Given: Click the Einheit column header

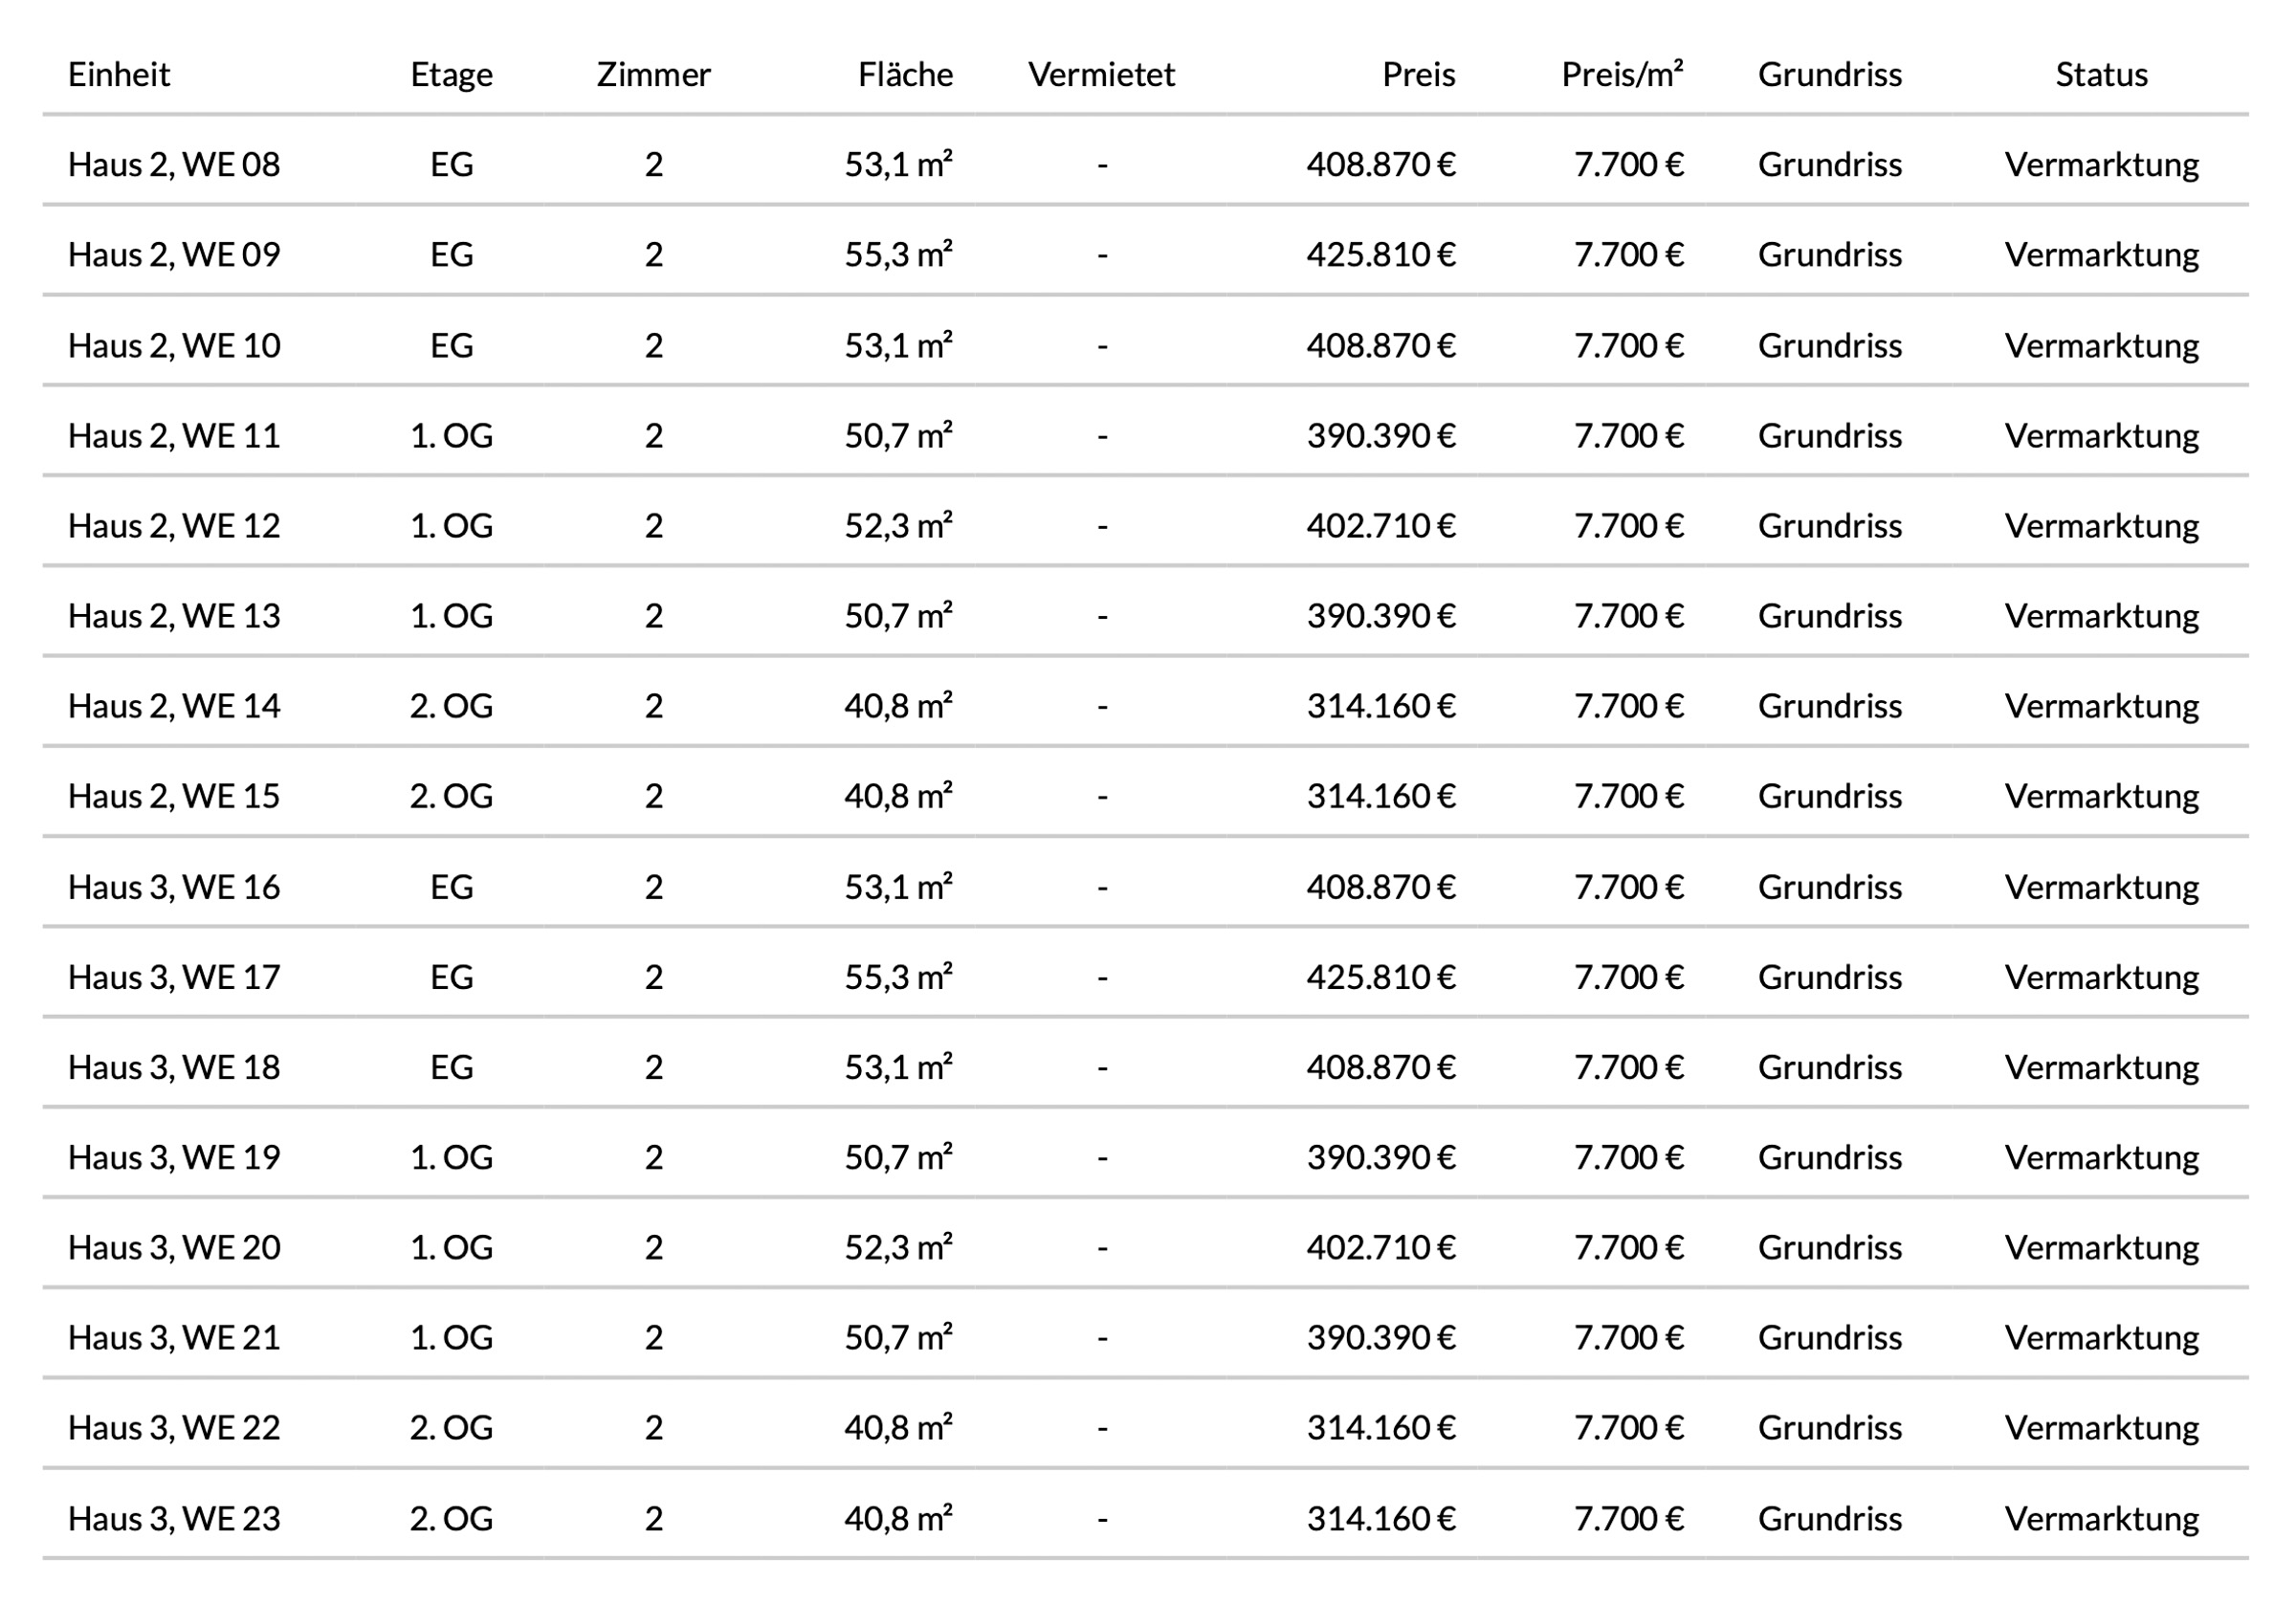Looking at the screenshot, I should pyautogui.click(x=119, y=75).
